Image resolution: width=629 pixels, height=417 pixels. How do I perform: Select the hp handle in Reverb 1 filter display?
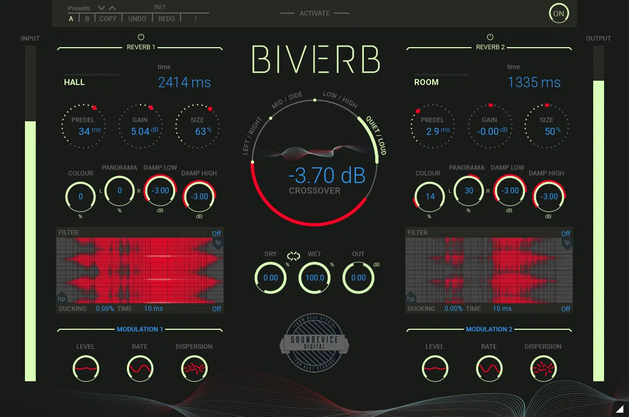[x=61, y=298]
